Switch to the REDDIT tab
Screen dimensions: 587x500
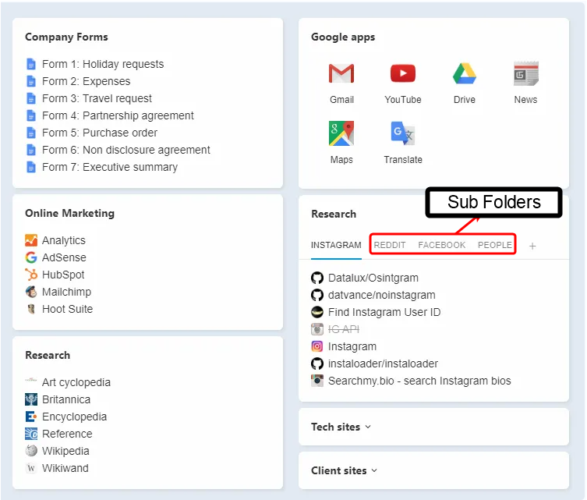[390, 245]
